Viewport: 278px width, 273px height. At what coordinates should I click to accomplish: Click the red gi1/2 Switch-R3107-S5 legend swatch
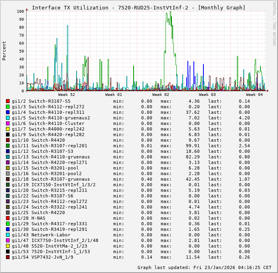pyautogui.click(x=8, y=101)
